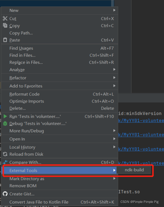Expand the Open In submenu arrow
The height and width of the screenshot is (207, 164).
click(114, 139)
